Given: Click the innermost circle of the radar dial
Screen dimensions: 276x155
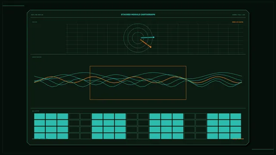Looking at the screenshot, I should click(138, 38).
